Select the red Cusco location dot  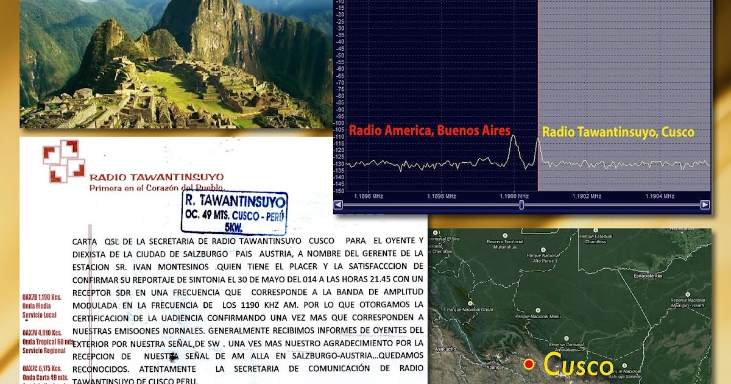(x=529, y=364)
